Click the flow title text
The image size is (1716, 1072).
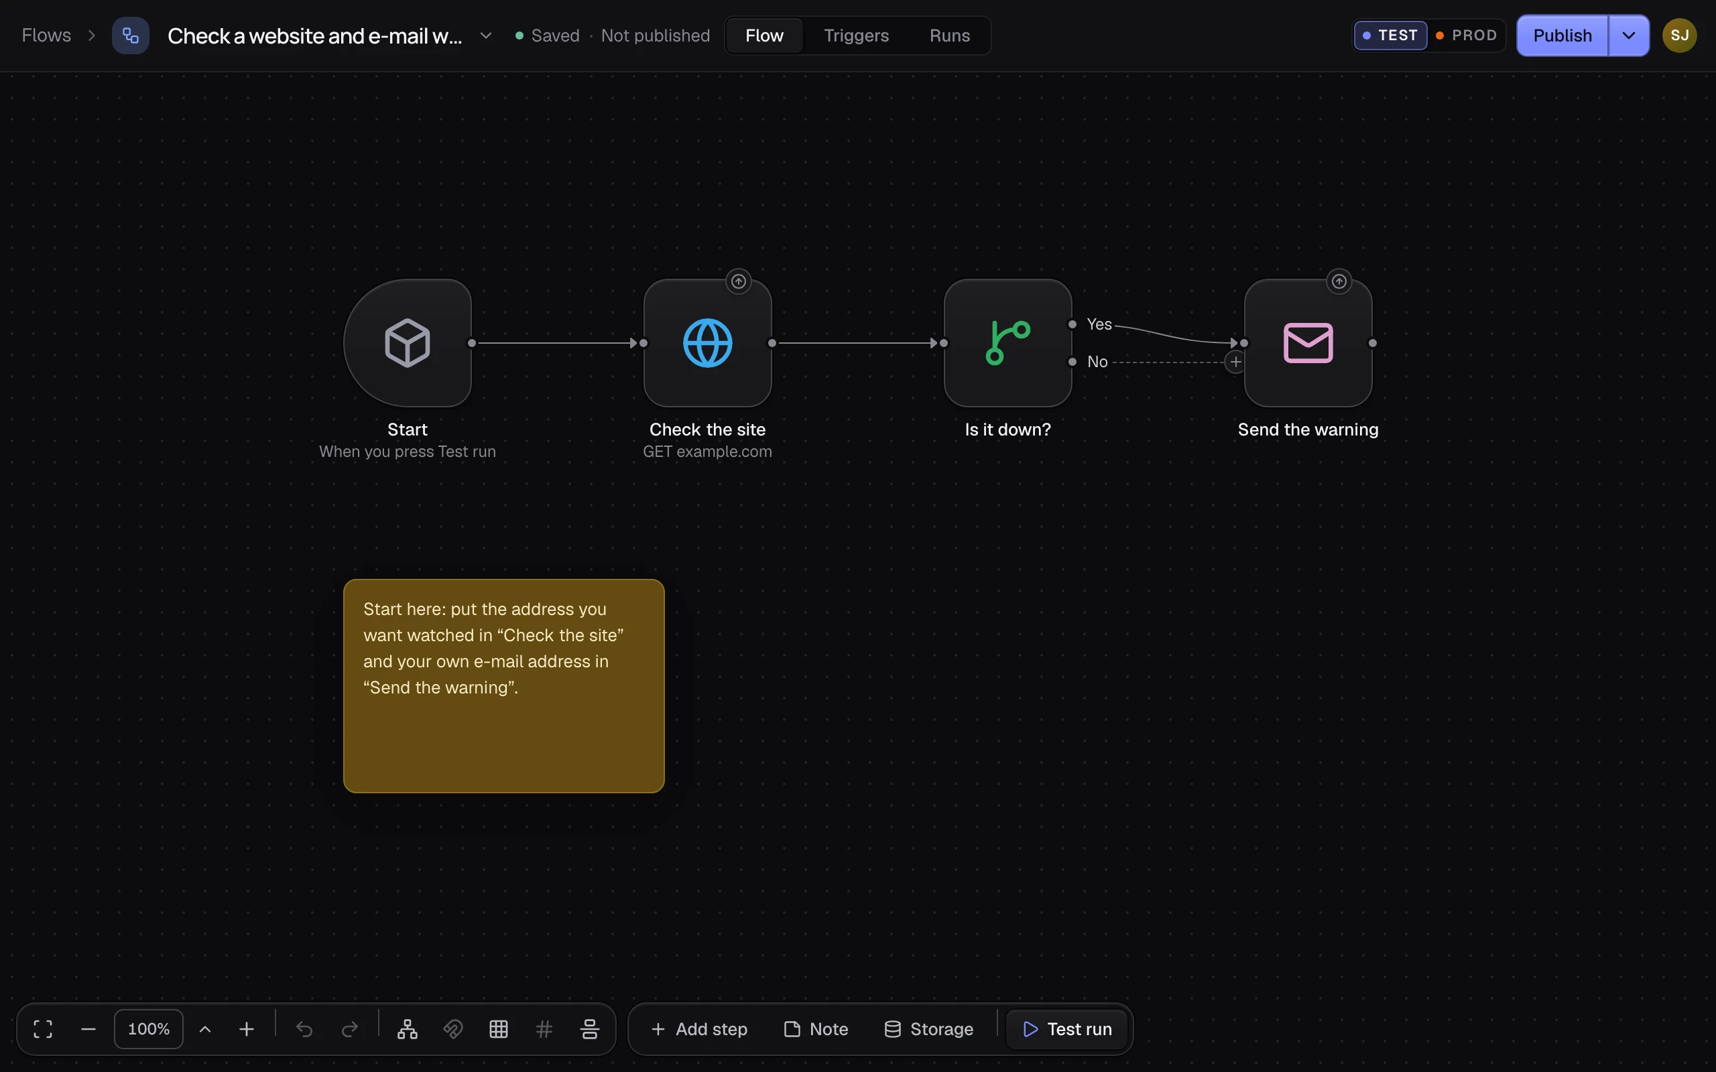[x=315, y=36]
